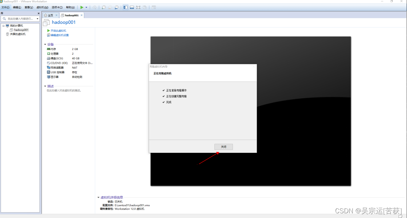This screenshot has height=218, width=407.
Task: Click the hadoop001 VM title icon
Action: coord(47,22)
